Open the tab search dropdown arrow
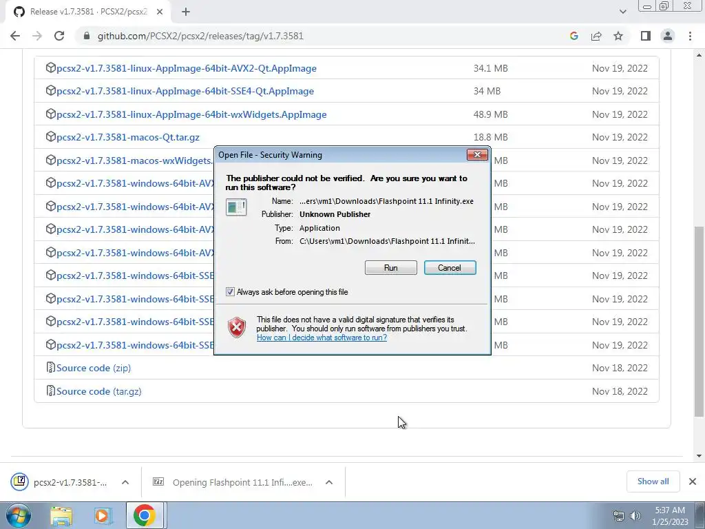The height and width of the screenshot is (529, 705). [x=622, y=12]
